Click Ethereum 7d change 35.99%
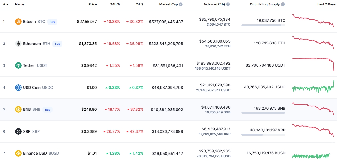337x162 pixels. point(135,44)
